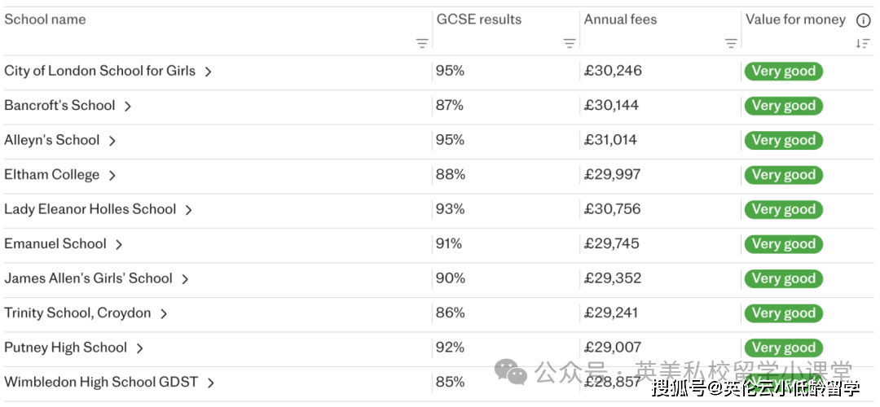Screen dimensions: 880x407
Task: Expand Lady Eleanor Holles School chevron
Action: pos(188,210)
